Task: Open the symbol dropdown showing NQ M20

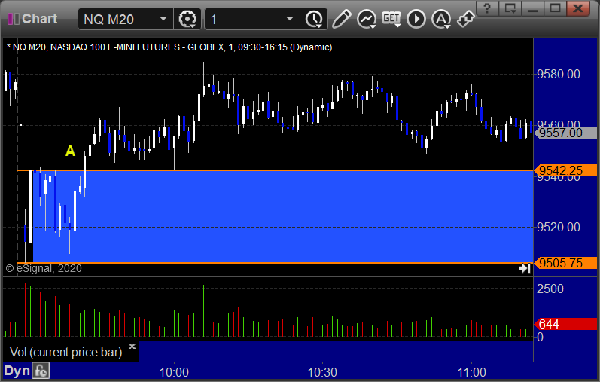Action: click(126, 19)
